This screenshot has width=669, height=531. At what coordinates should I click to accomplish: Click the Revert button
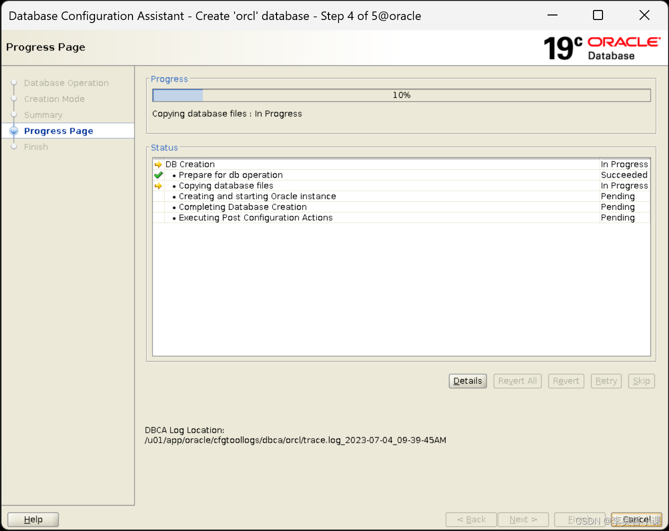tap(565, 381)
